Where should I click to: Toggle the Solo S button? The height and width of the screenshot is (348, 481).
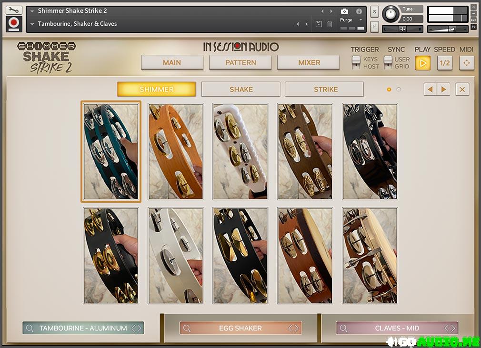pyautogui.click(x=374, y=11)
